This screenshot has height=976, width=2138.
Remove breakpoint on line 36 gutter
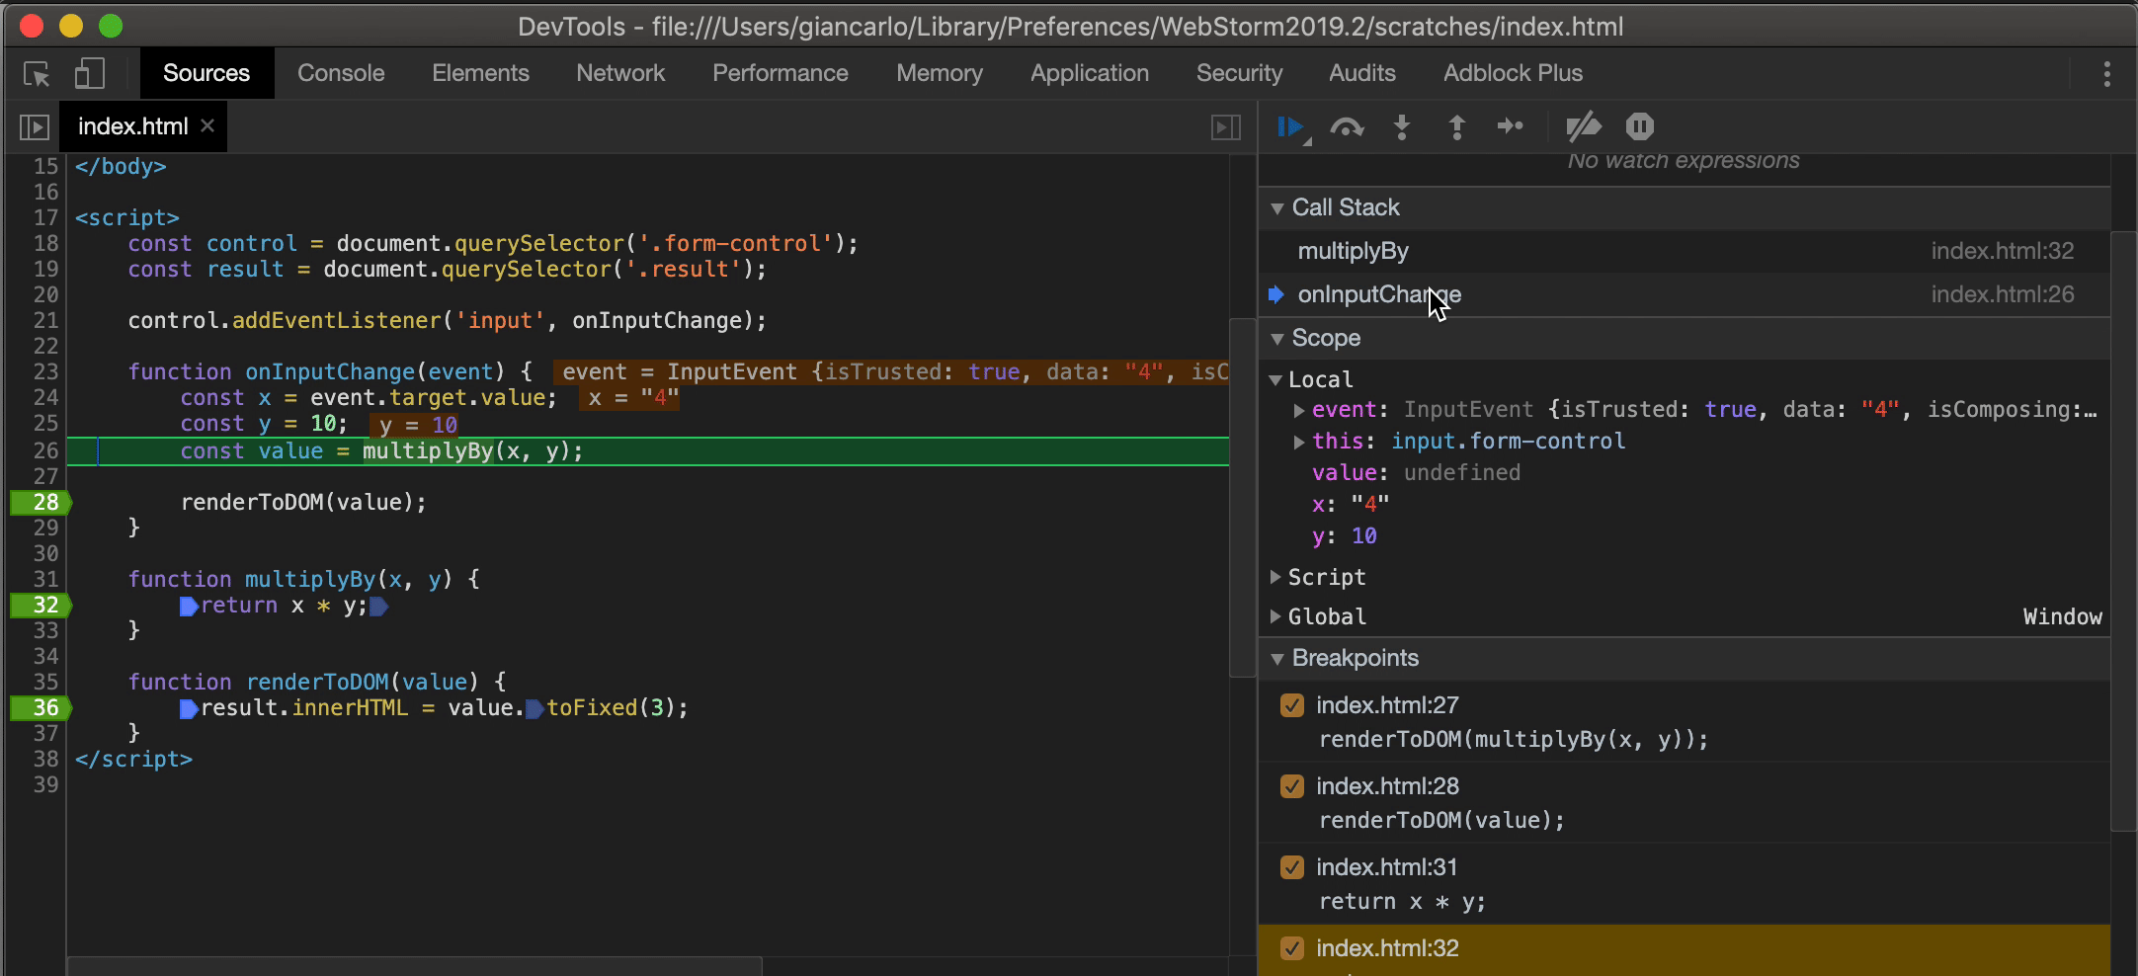[x=40, y=707]
